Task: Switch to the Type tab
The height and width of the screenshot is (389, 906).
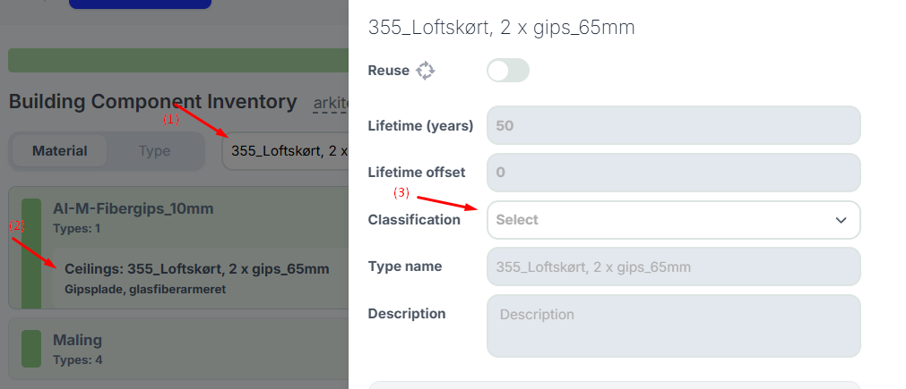Action: tap(154, 151)
